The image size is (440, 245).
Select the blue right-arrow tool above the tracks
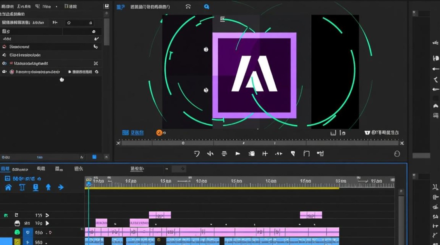61,187
